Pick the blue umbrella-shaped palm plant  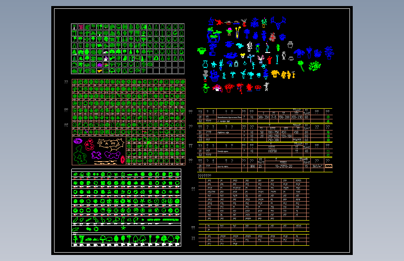299,53
